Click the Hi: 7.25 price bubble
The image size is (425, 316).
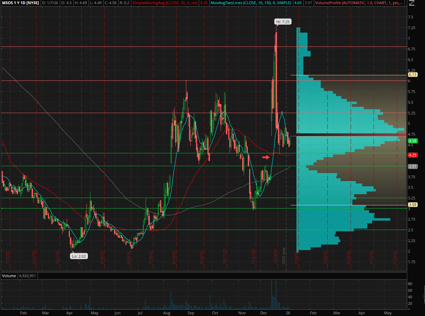tap(283, 22)
